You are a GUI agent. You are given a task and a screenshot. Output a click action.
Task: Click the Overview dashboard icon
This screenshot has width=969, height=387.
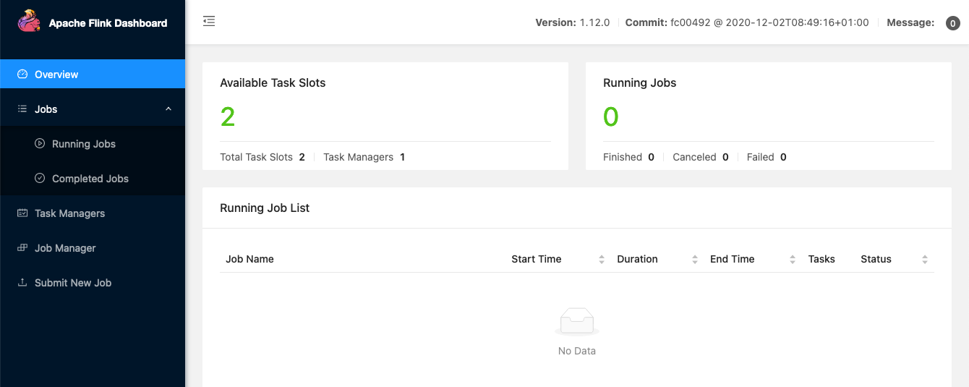pyautogui.click(x=22, y=74)
